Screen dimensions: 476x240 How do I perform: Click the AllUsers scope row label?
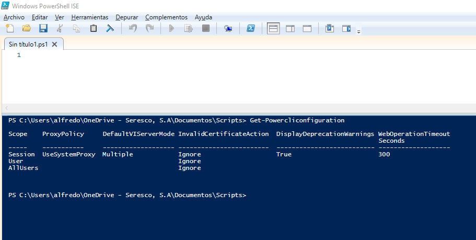click(x=24, y=168)
